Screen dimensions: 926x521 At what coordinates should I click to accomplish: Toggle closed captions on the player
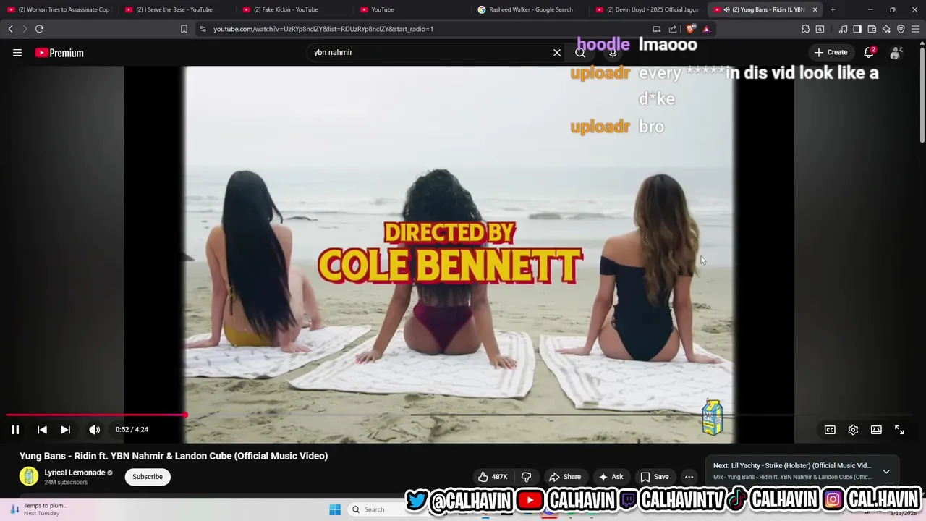830,430
